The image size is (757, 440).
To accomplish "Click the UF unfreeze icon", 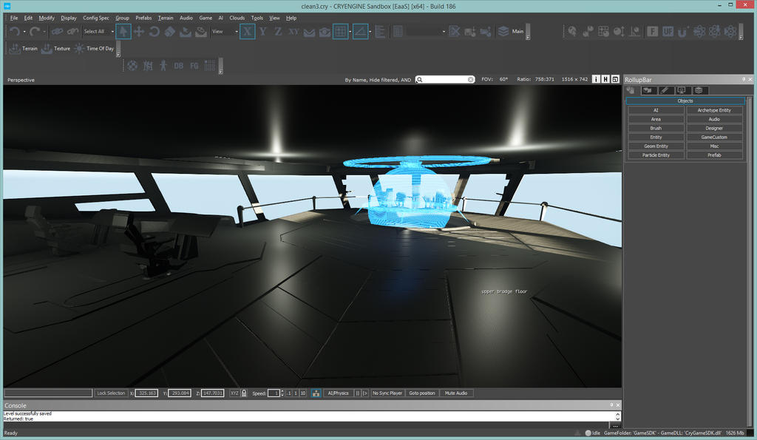I will click(x=668, y=31).
